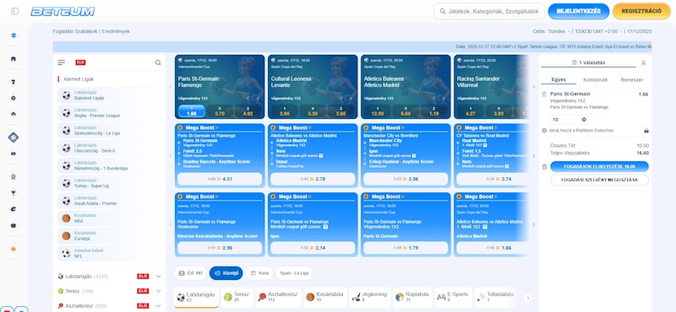Switch to the Rendszer betslip tab
The height and width of the screenshot is (312, 676).
[x=631, y=80]
